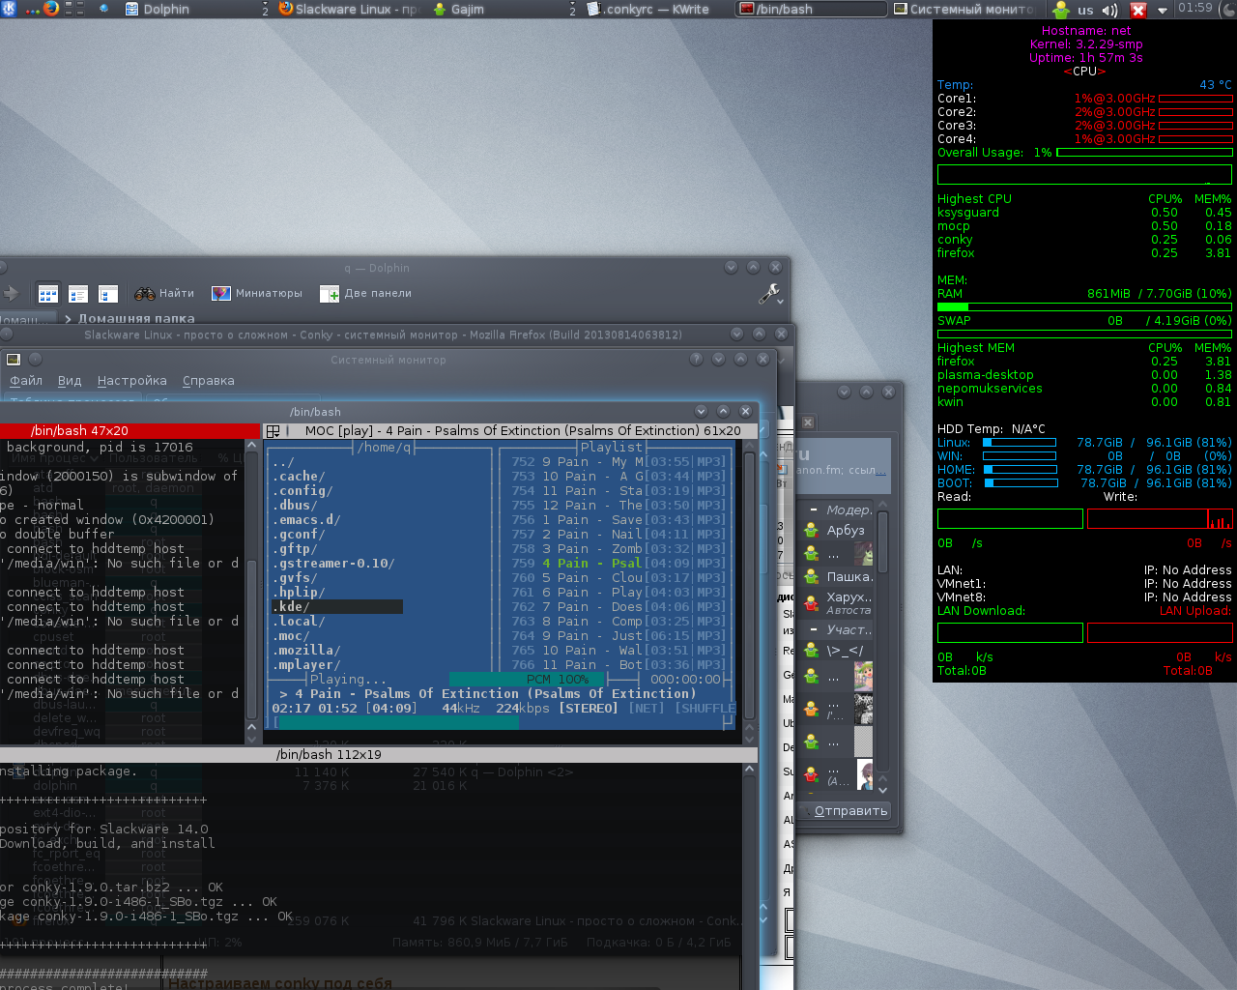The height and width of the screenshot is (990, 1237).
Task: Click the 01:59 panel clock
Action: (1195, 8)
